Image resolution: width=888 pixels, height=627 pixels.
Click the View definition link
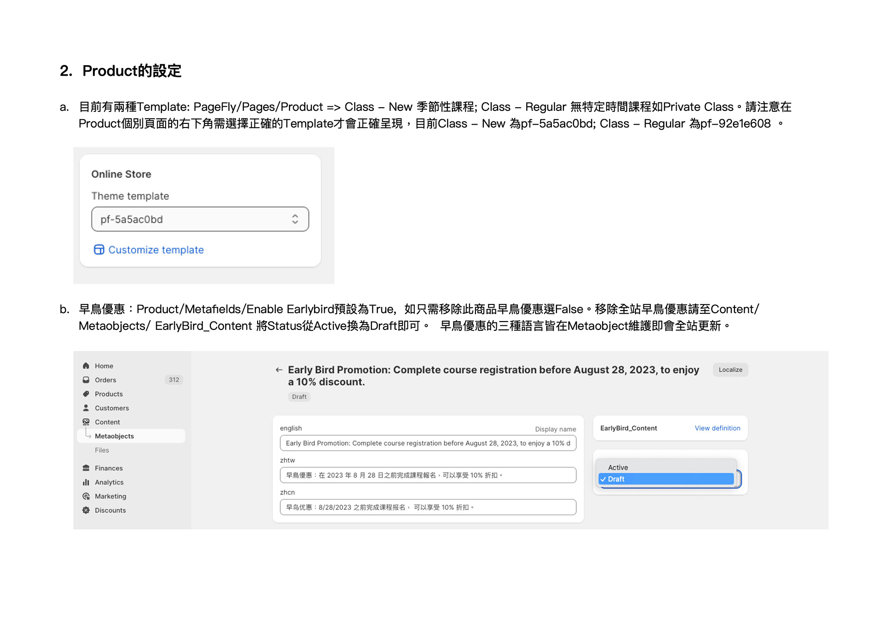tap(717, 428)
